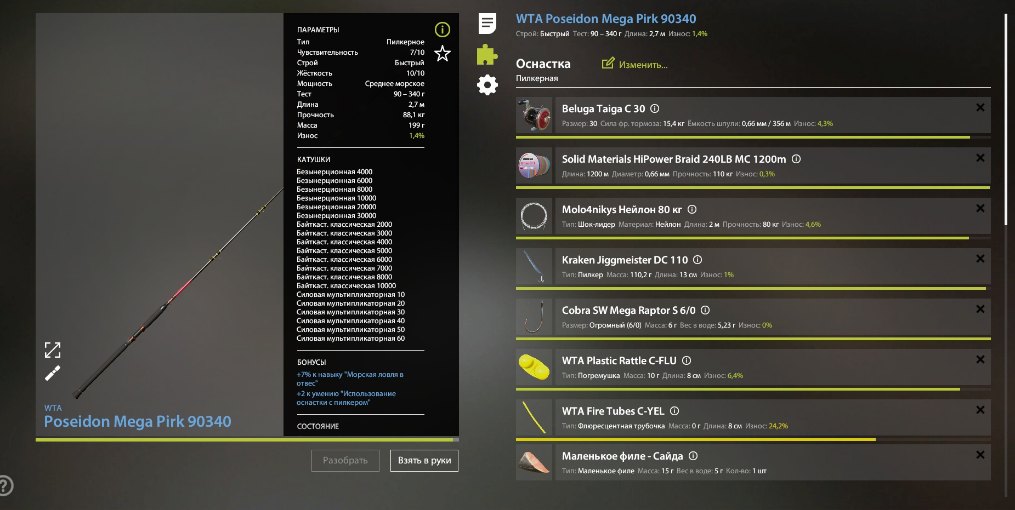Image resolution: width=1015 pixels, height=510 pixels.
Task: Remove WTA Plastic Rattle C-FLU
Action: [x=980, y=359]
